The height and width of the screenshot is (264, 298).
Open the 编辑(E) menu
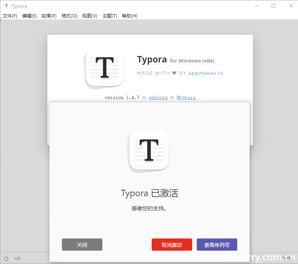(x=29, y=16)
